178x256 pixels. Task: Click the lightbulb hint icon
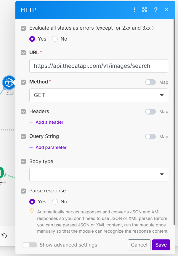(x=32, y=211)
